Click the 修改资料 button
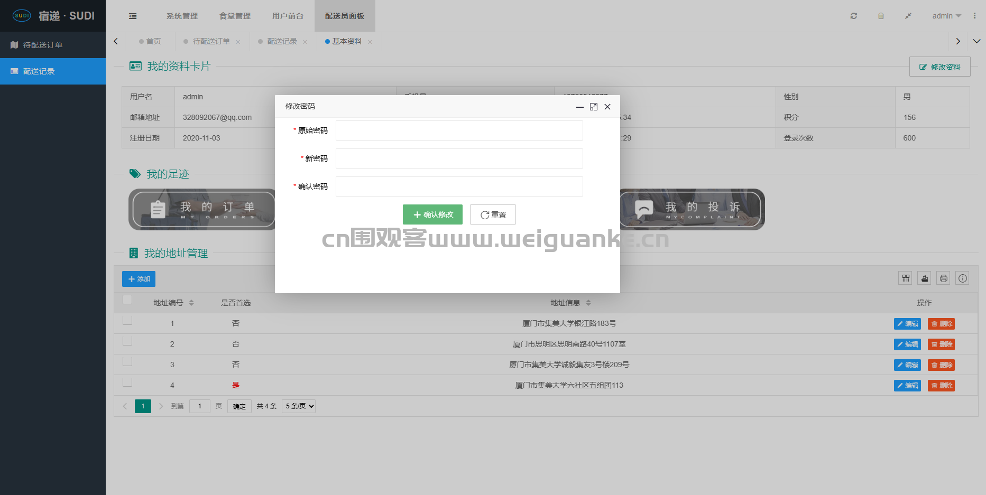The height and width of the screenshot is (495, 986). coord(940,67)
